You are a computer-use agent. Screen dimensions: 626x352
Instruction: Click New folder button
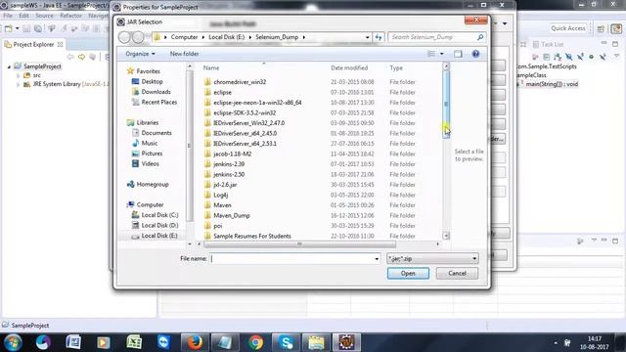184,54
